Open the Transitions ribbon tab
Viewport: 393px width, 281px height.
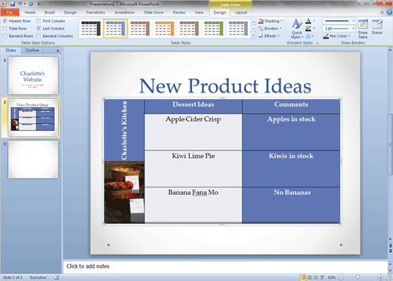pos(95,12)
